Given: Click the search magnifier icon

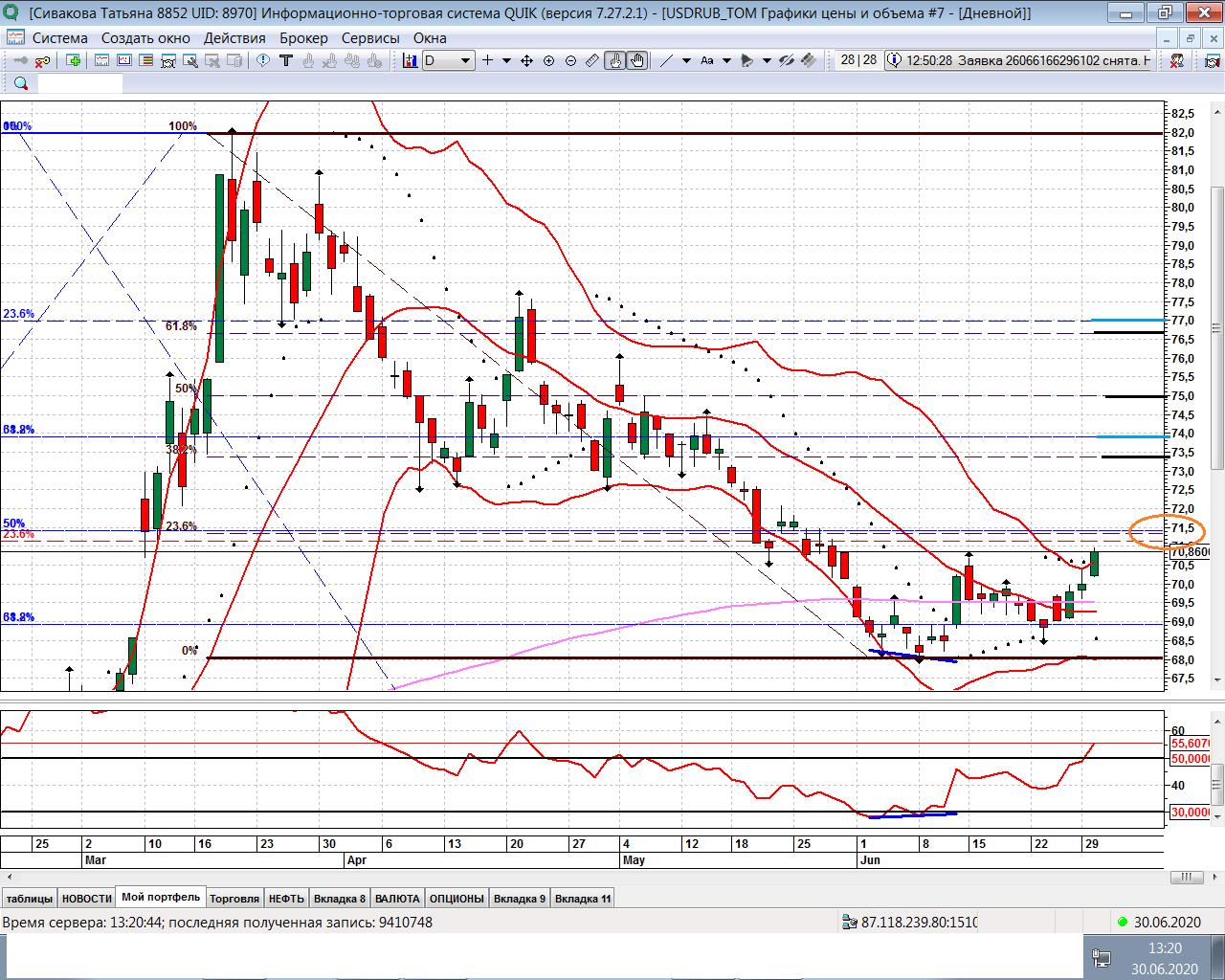Looking at the screenshot, I should (x=20, y=83).
